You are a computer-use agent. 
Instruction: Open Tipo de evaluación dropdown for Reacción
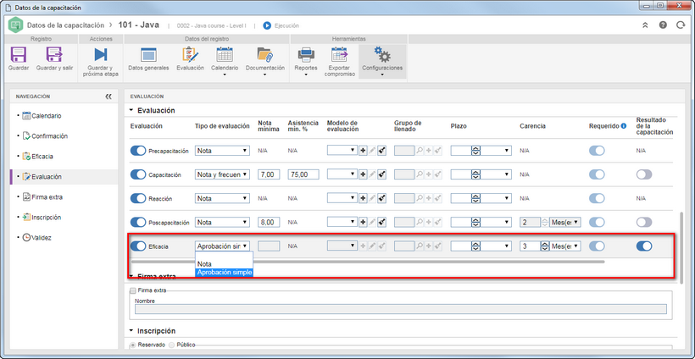click(x=222, y=198)
